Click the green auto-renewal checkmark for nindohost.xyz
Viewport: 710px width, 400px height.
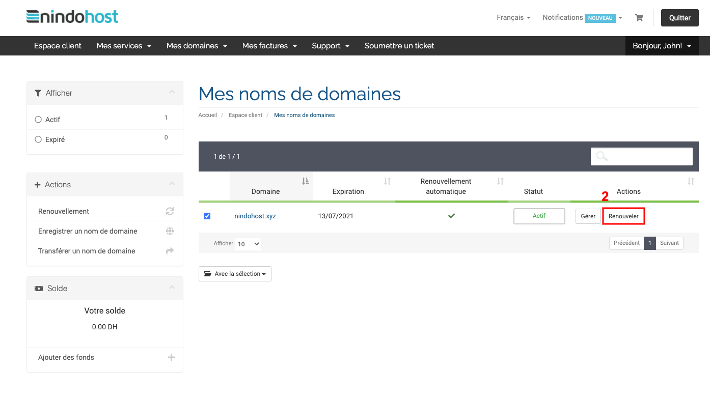[451, 216]
